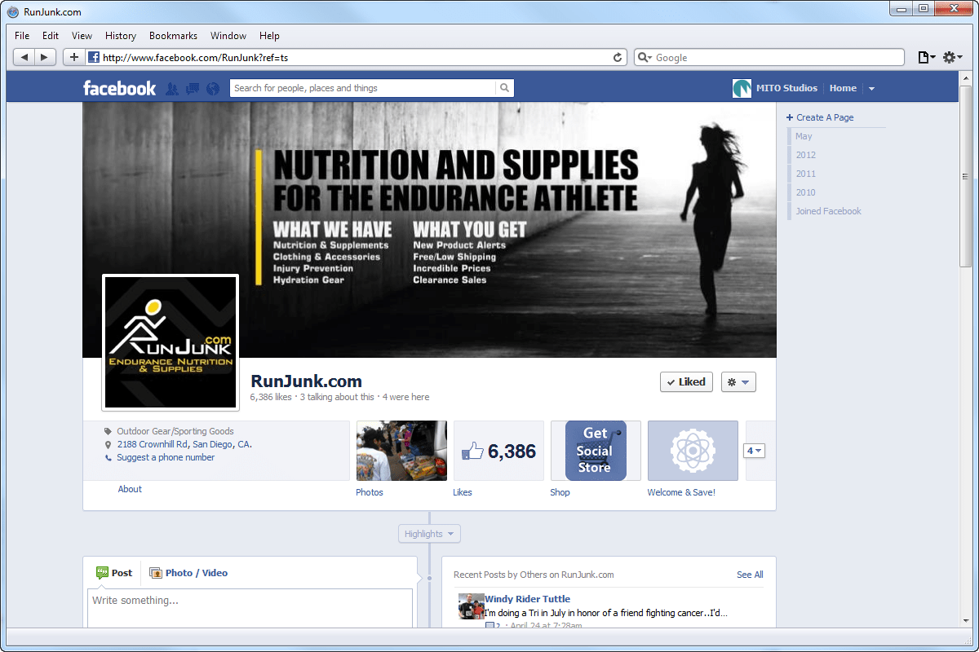The image size is (979, 652).
Task: Click the Create A Page link
Action: [820, 117]
